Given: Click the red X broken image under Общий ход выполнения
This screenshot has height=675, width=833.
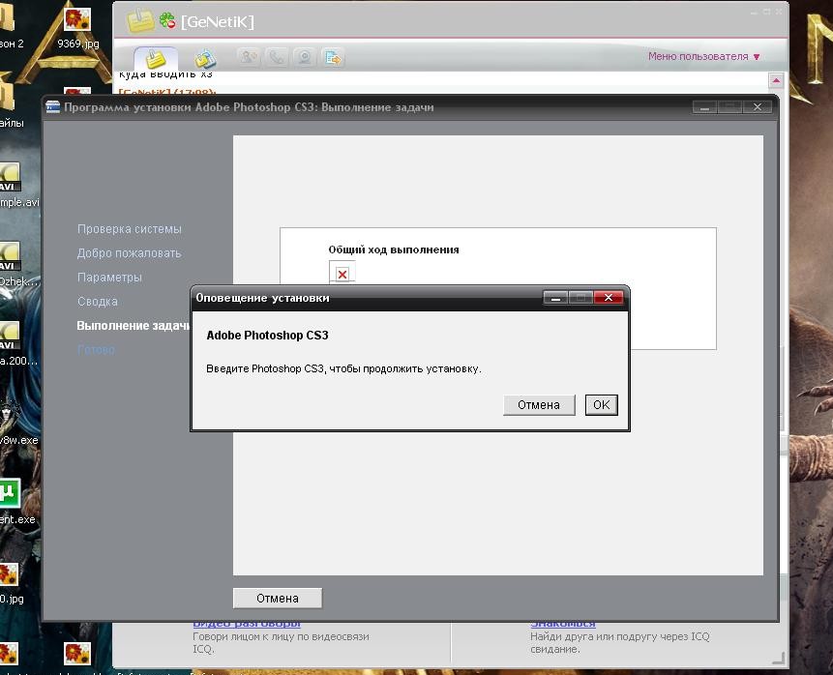Looking at the screenshot, I should [x=342, y=274].
